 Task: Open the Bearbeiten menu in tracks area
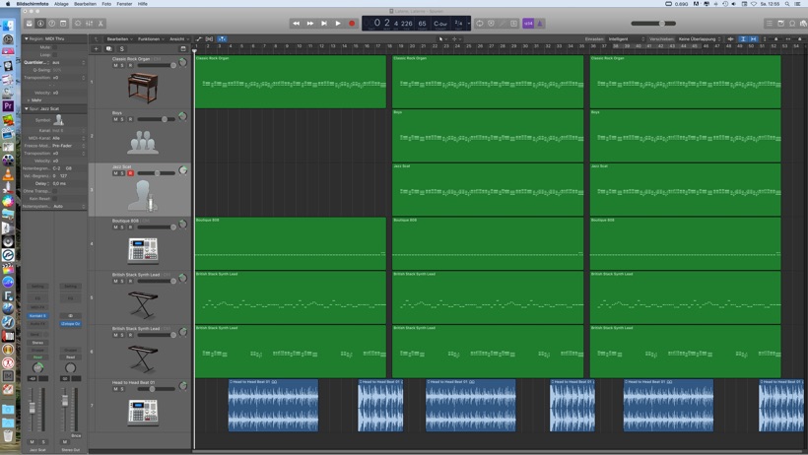click(x=119, y=39)
